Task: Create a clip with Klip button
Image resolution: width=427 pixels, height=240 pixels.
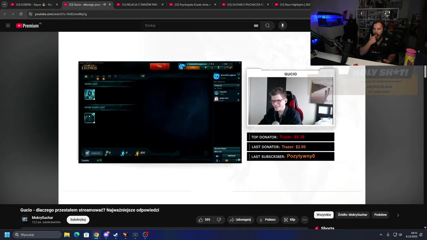Action: [x=290, y=220]
